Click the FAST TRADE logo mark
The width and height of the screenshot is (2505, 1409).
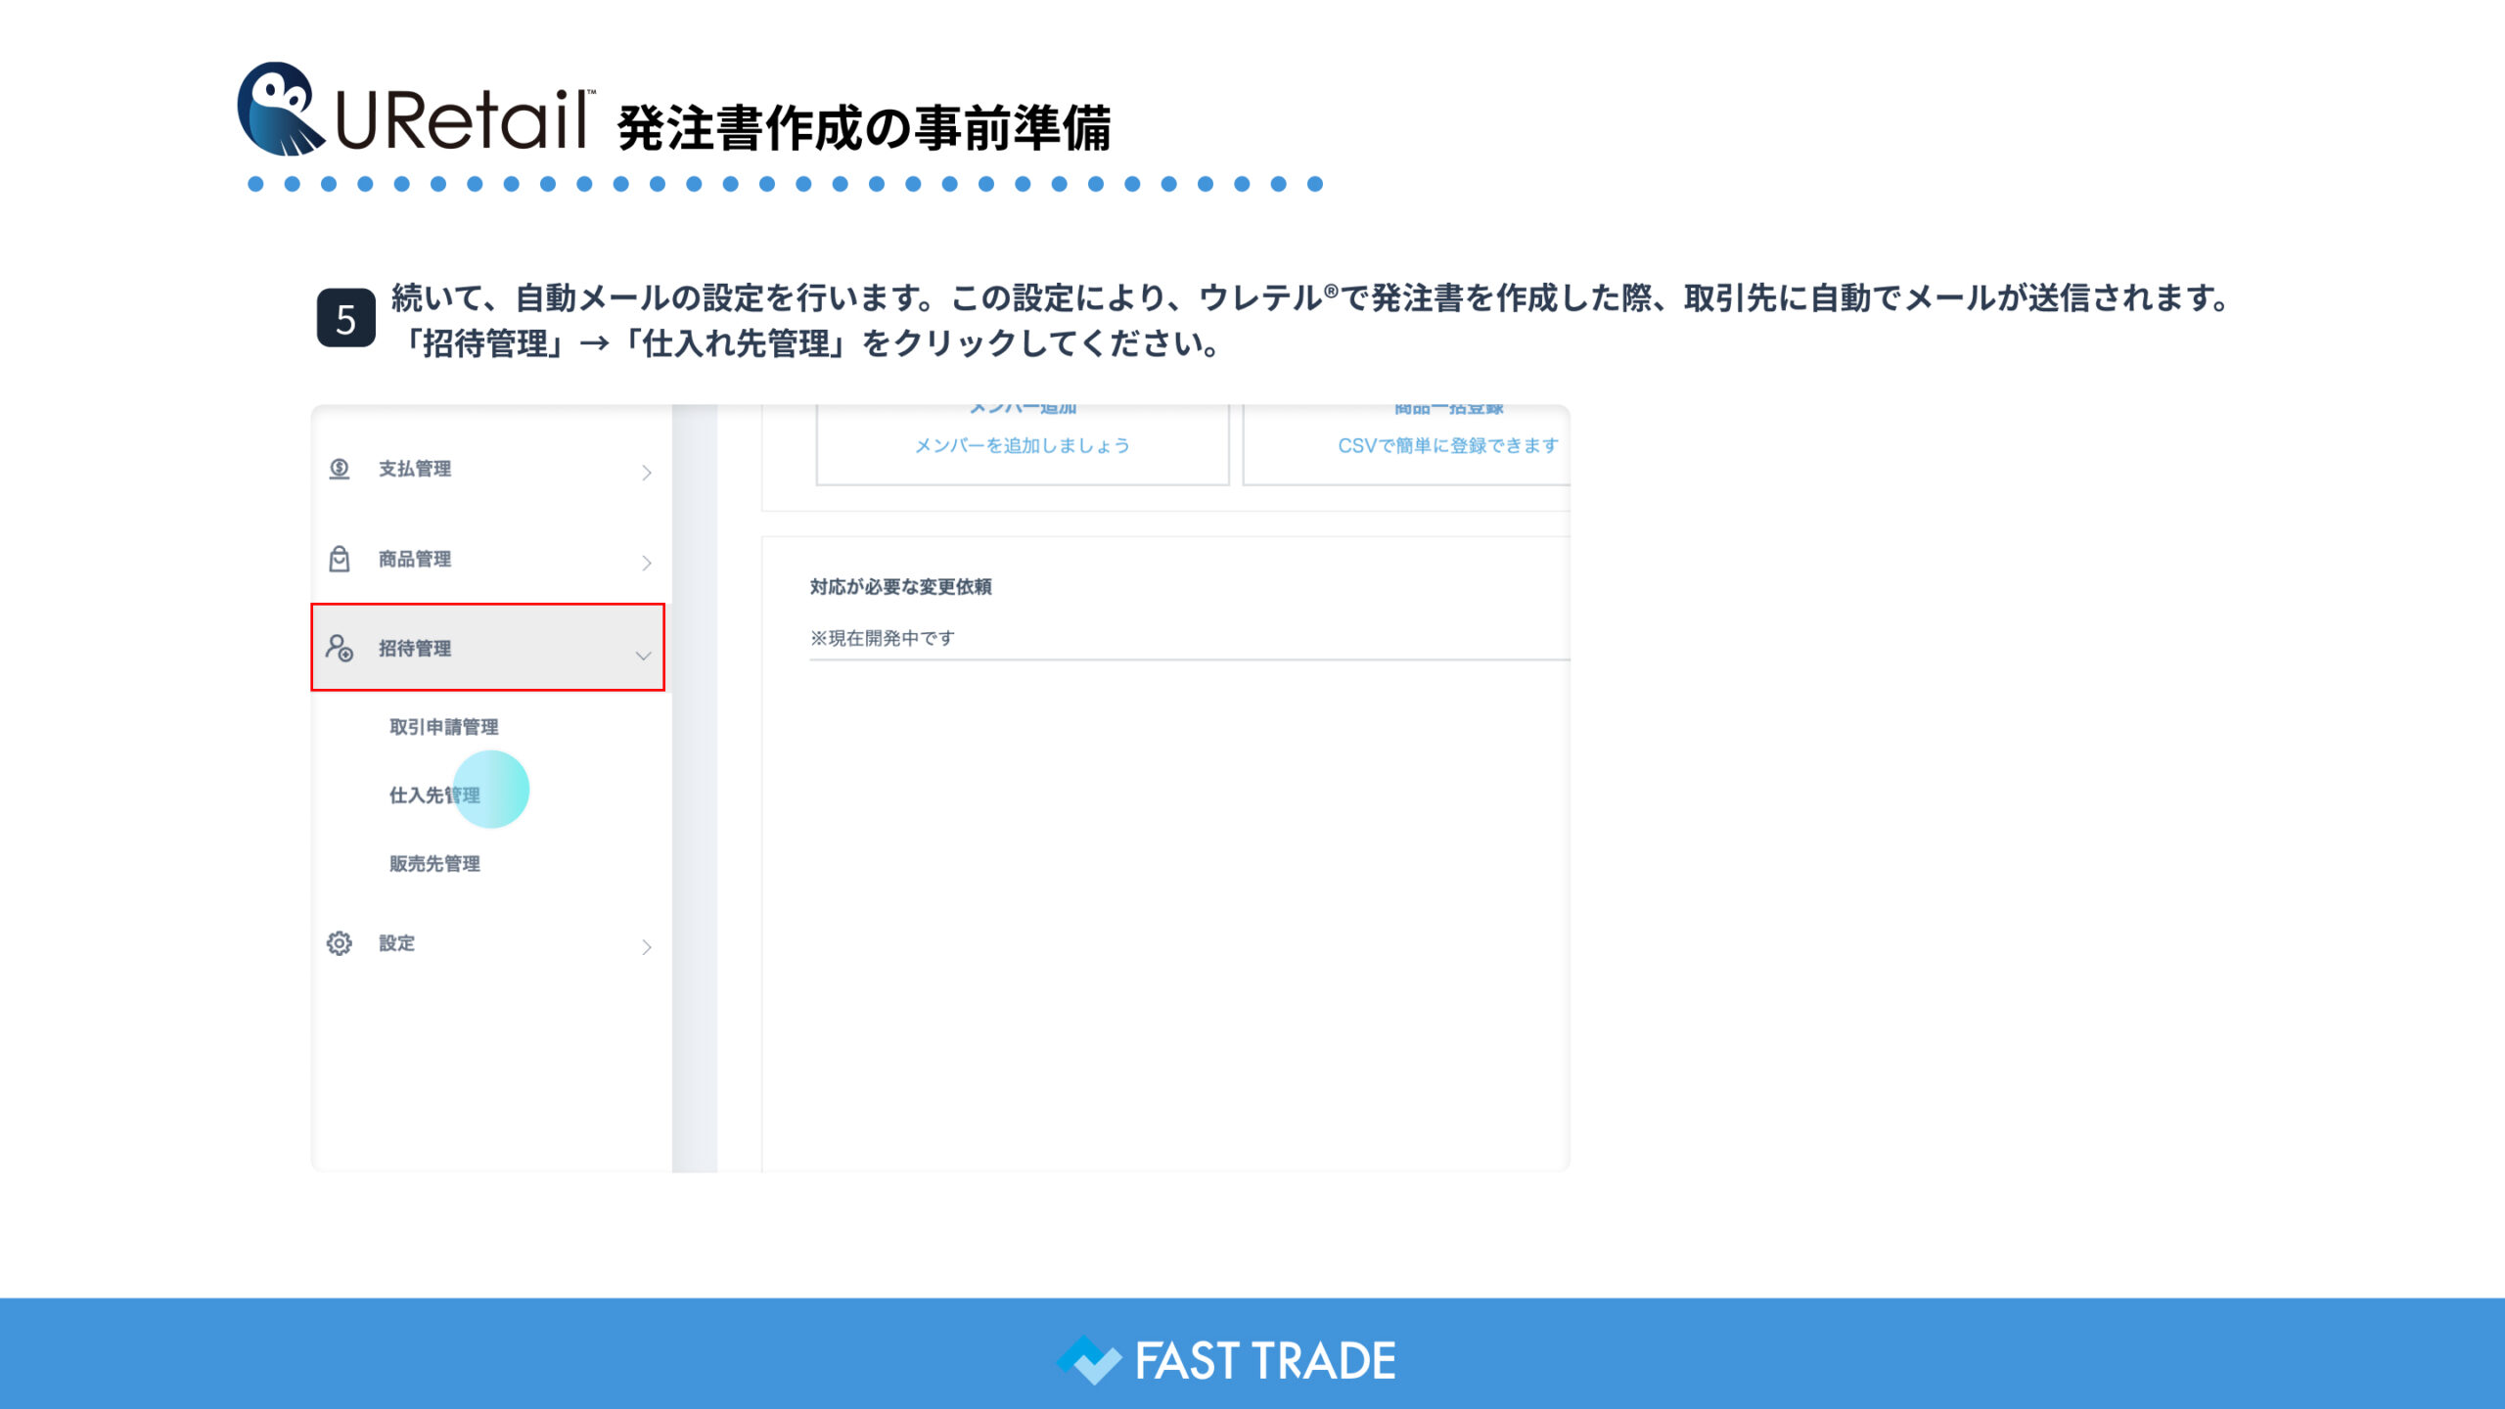pos(1088,1360)
